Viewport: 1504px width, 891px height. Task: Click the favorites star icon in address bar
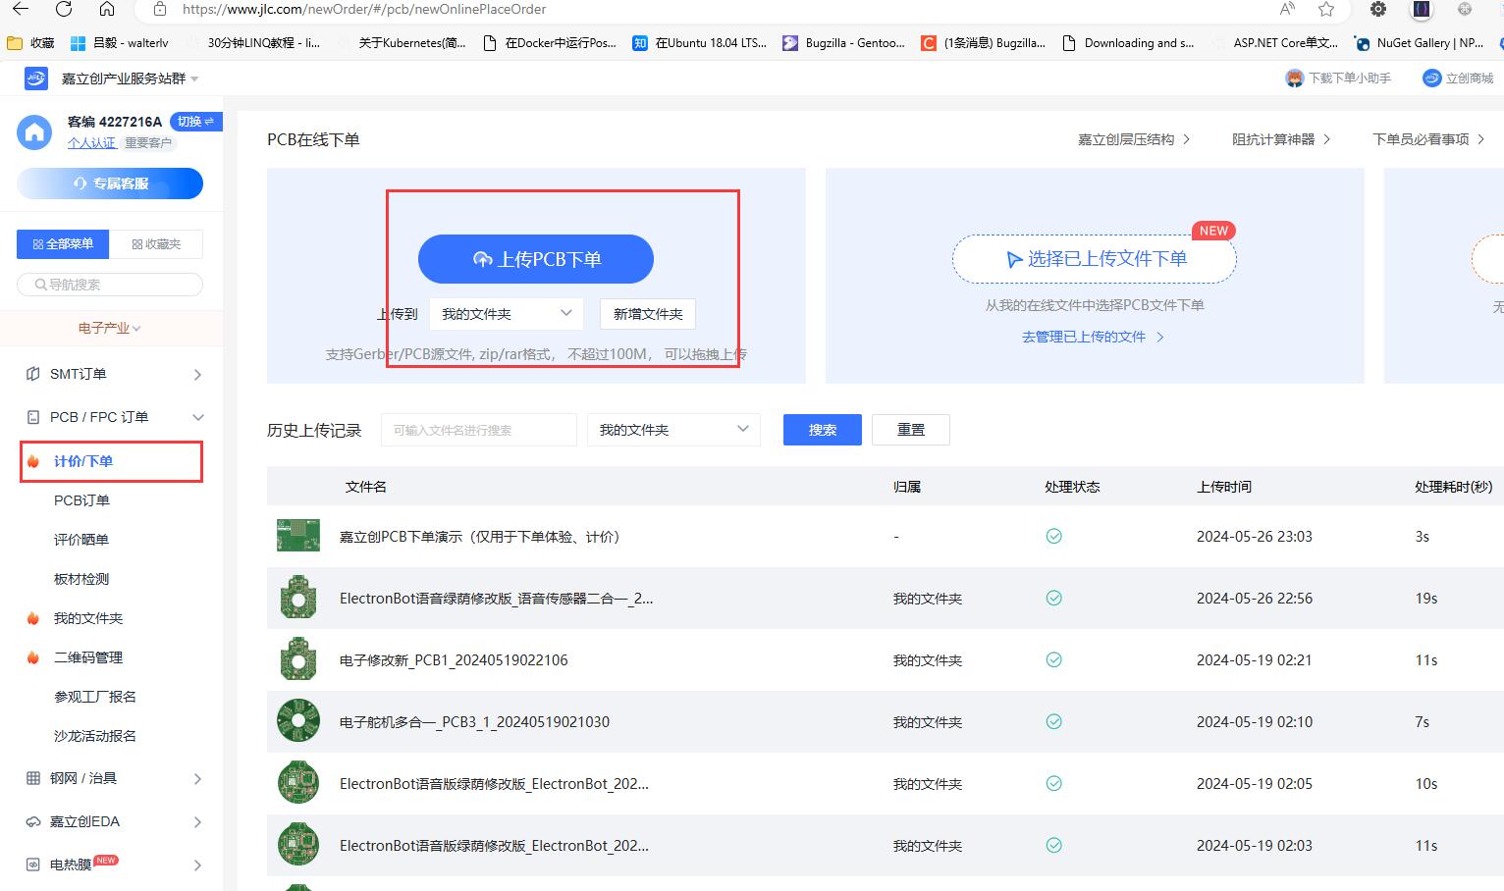[1326, 10]
